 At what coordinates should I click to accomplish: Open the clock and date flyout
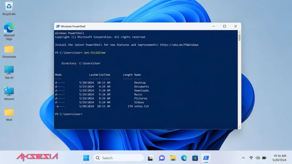click(x=279, y=158)
